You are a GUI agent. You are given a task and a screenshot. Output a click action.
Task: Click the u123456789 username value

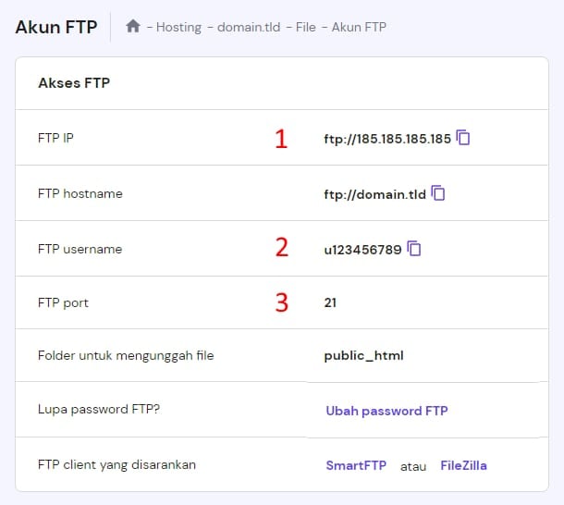click(363, 249)
